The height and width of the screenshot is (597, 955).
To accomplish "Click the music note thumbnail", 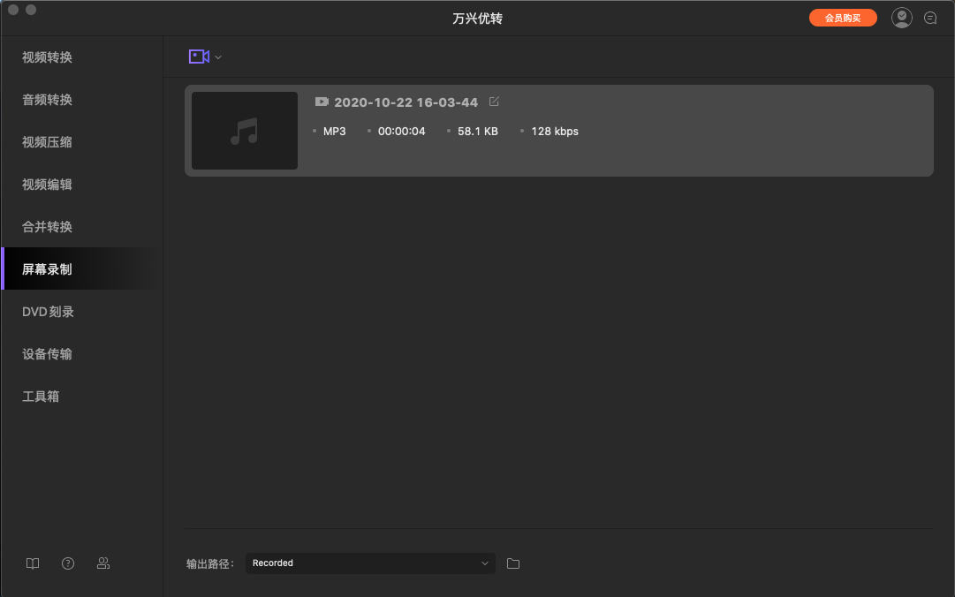I will (x=244, y=130).
